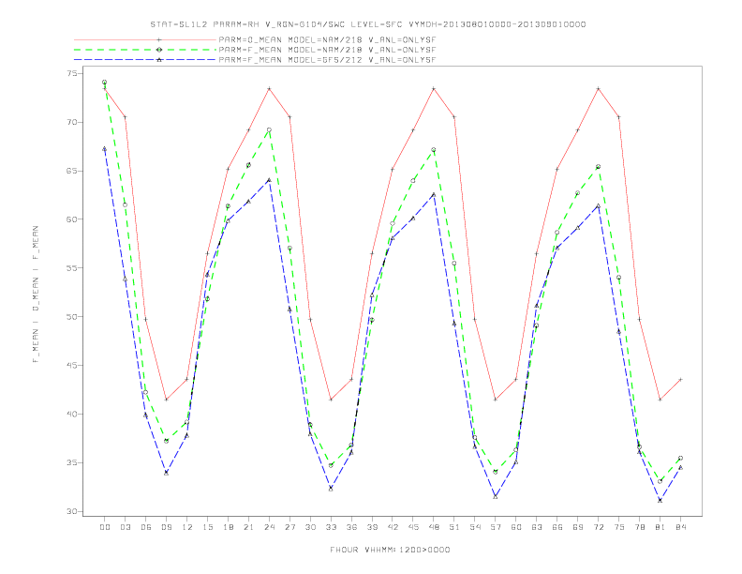Click x-axis tick label 48
742x574 pixels.
click(434, 527)
